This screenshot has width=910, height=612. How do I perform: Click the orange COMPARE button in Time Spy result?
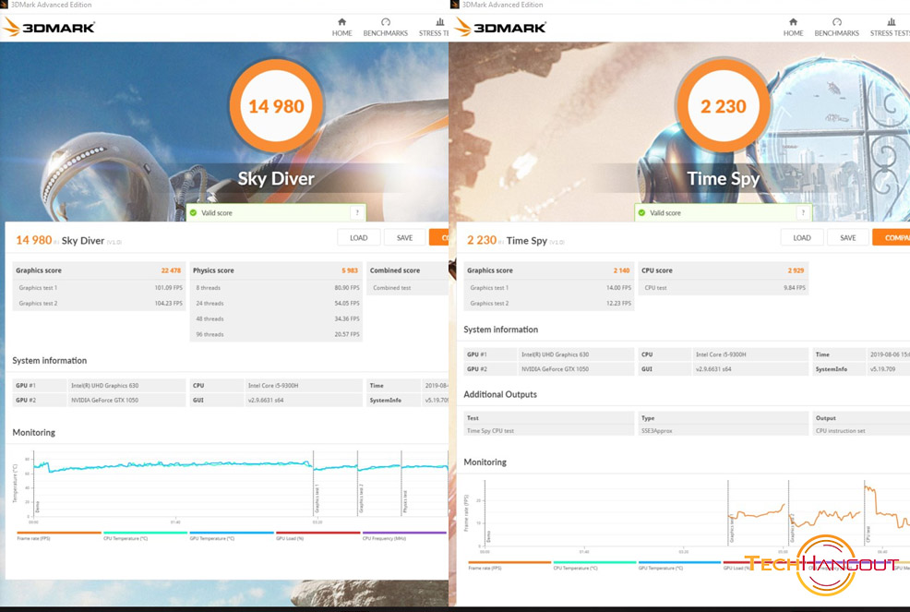(x=891, y=237)
